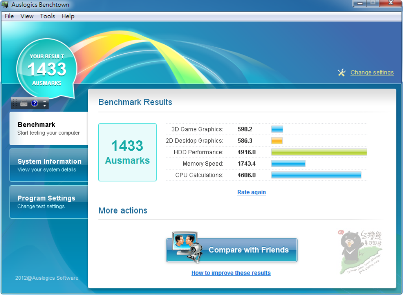The height and width of the screenshot is (295, 403).
Task: Click the Memory Speed score bar
Action: coord(288,164)
